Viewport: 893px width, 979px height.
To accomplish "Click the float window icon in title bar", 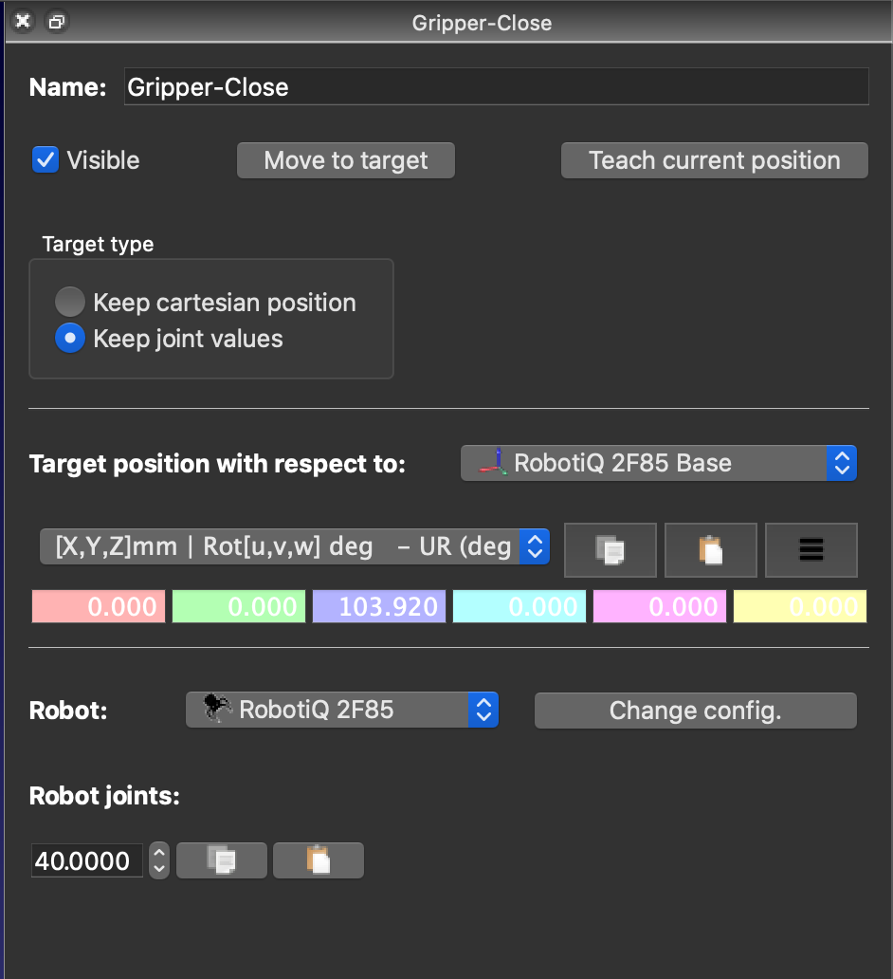I will coord(57,22).
